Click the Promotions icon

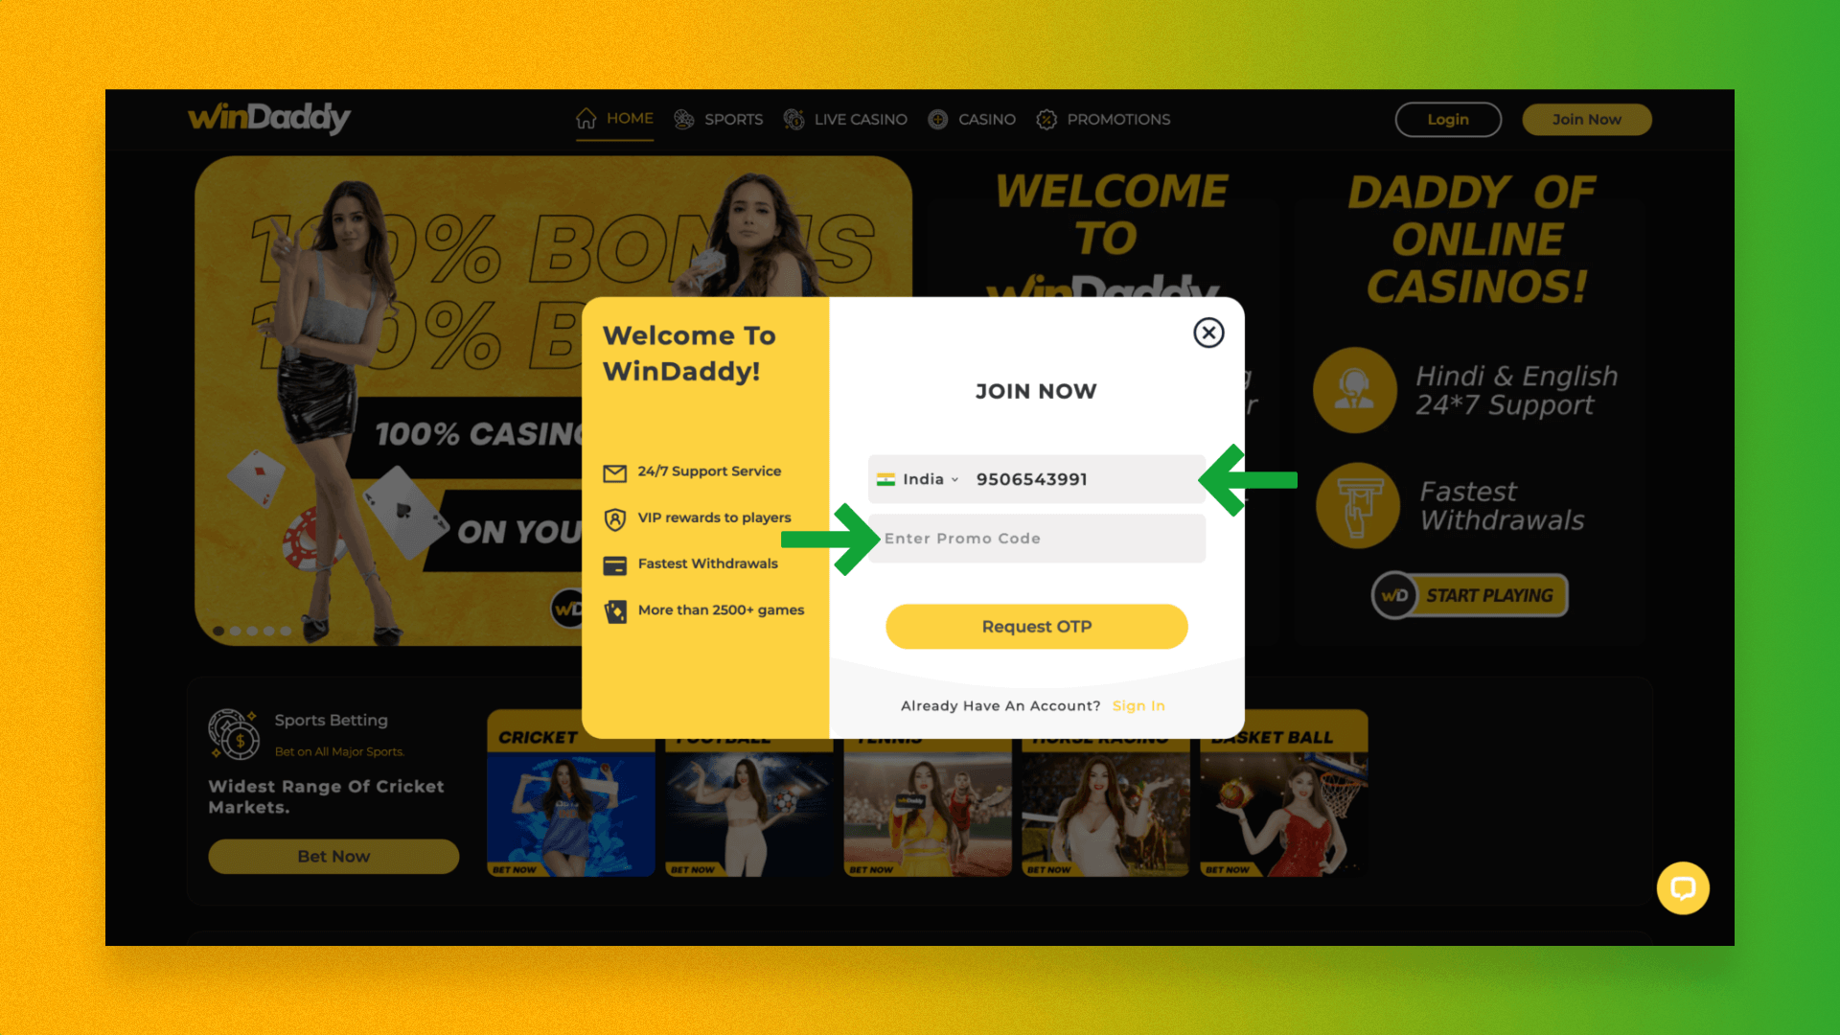1046,118
